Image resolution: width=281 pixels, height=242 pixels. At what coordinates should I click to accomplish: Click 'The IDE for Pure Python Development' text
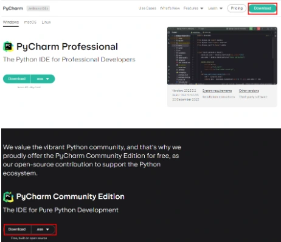pyautogui.click(x=60, y=210)
